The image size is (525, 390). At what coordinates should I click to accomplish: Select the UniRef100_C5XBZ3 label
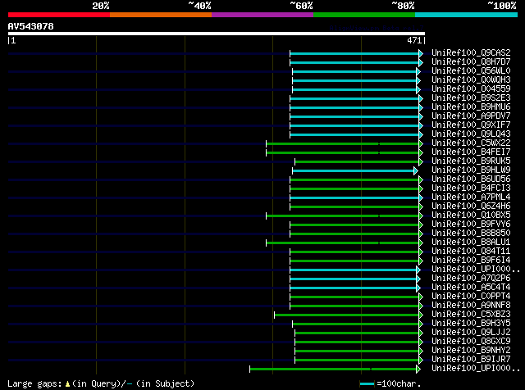point(471,315)
